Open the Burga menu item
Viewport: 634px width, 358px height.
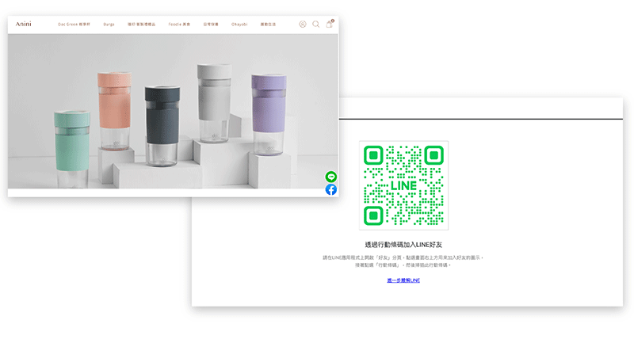(x=109, y=25)
